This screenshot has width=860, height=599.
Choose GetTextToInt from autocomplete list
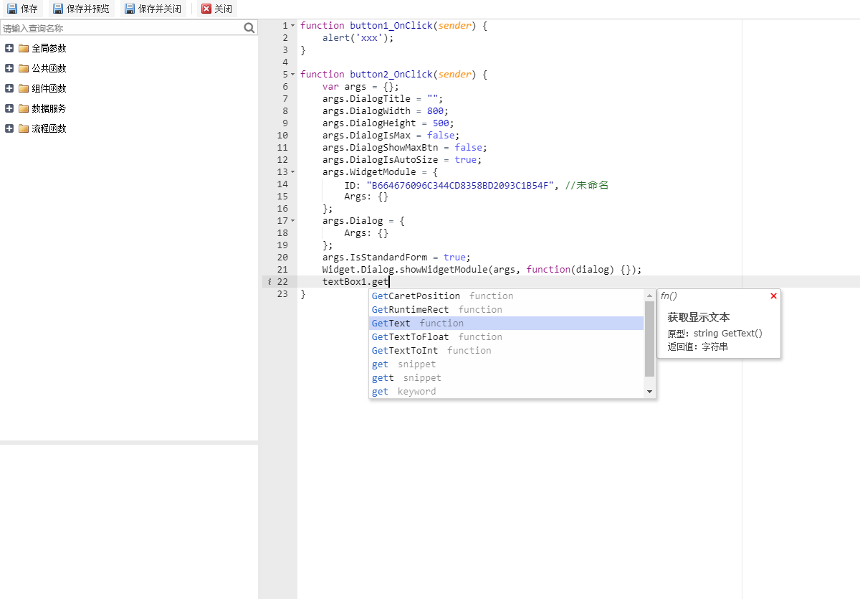507,351
